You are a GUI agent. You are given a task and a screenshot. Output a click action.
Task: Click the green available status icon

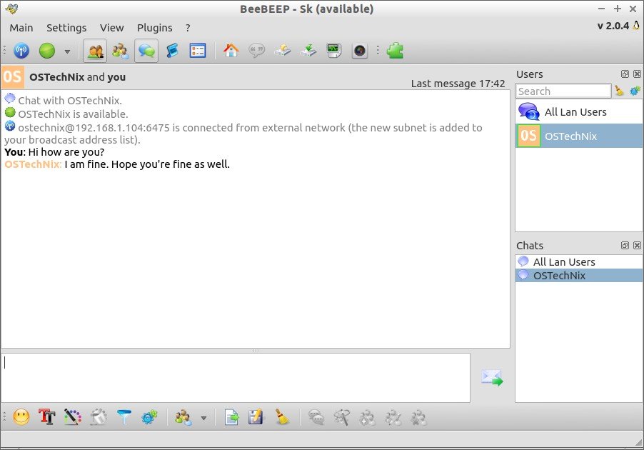click(x=47, y=51)
